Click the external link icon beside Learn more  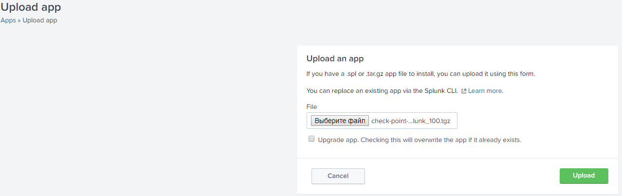click(464, 91)
